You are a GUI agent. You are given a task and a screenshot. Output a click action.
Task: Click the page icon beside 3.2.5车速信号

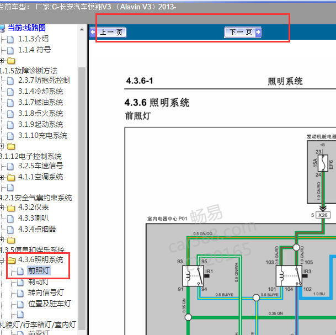10,166
